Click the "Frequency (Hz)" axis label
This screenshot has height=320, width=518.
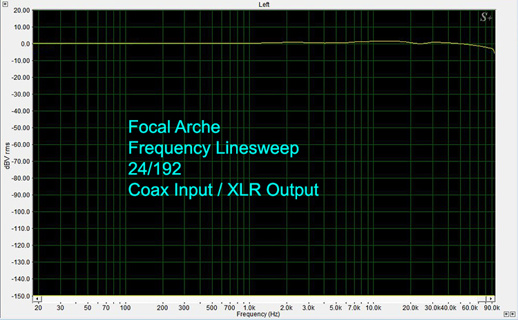coord(258,314)
